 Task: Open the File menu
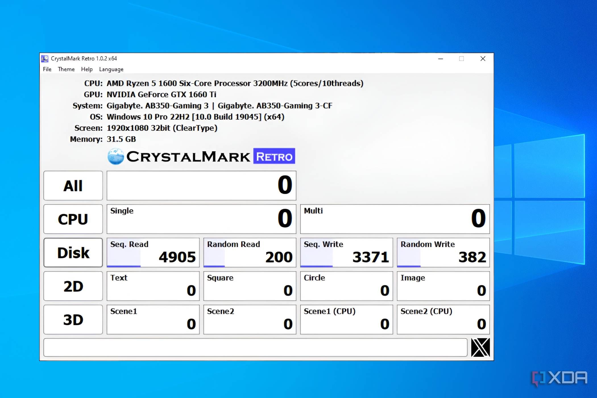47,69
